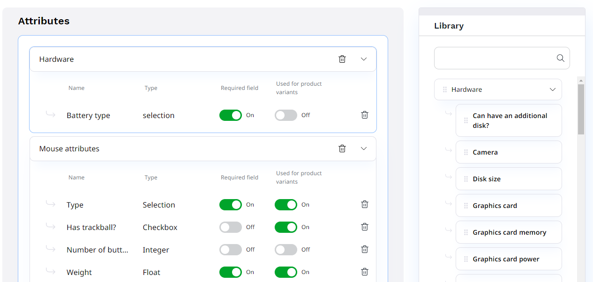This screenshot has width=593, height=282.
Task: Remove the Has trackball? attribute row
Action: click(365, 227)
